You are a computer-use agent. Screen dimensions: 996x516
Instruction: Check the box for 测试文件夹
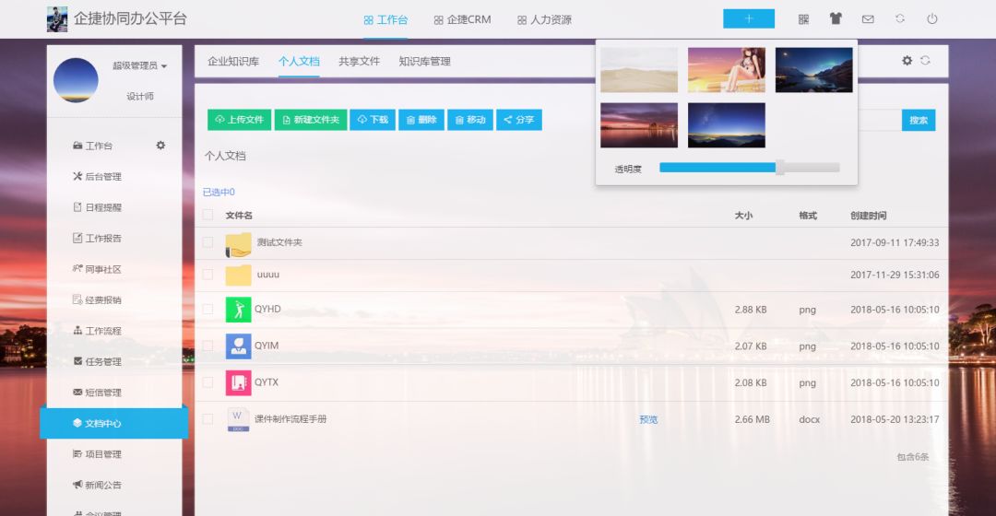click(x=207, y=242)
